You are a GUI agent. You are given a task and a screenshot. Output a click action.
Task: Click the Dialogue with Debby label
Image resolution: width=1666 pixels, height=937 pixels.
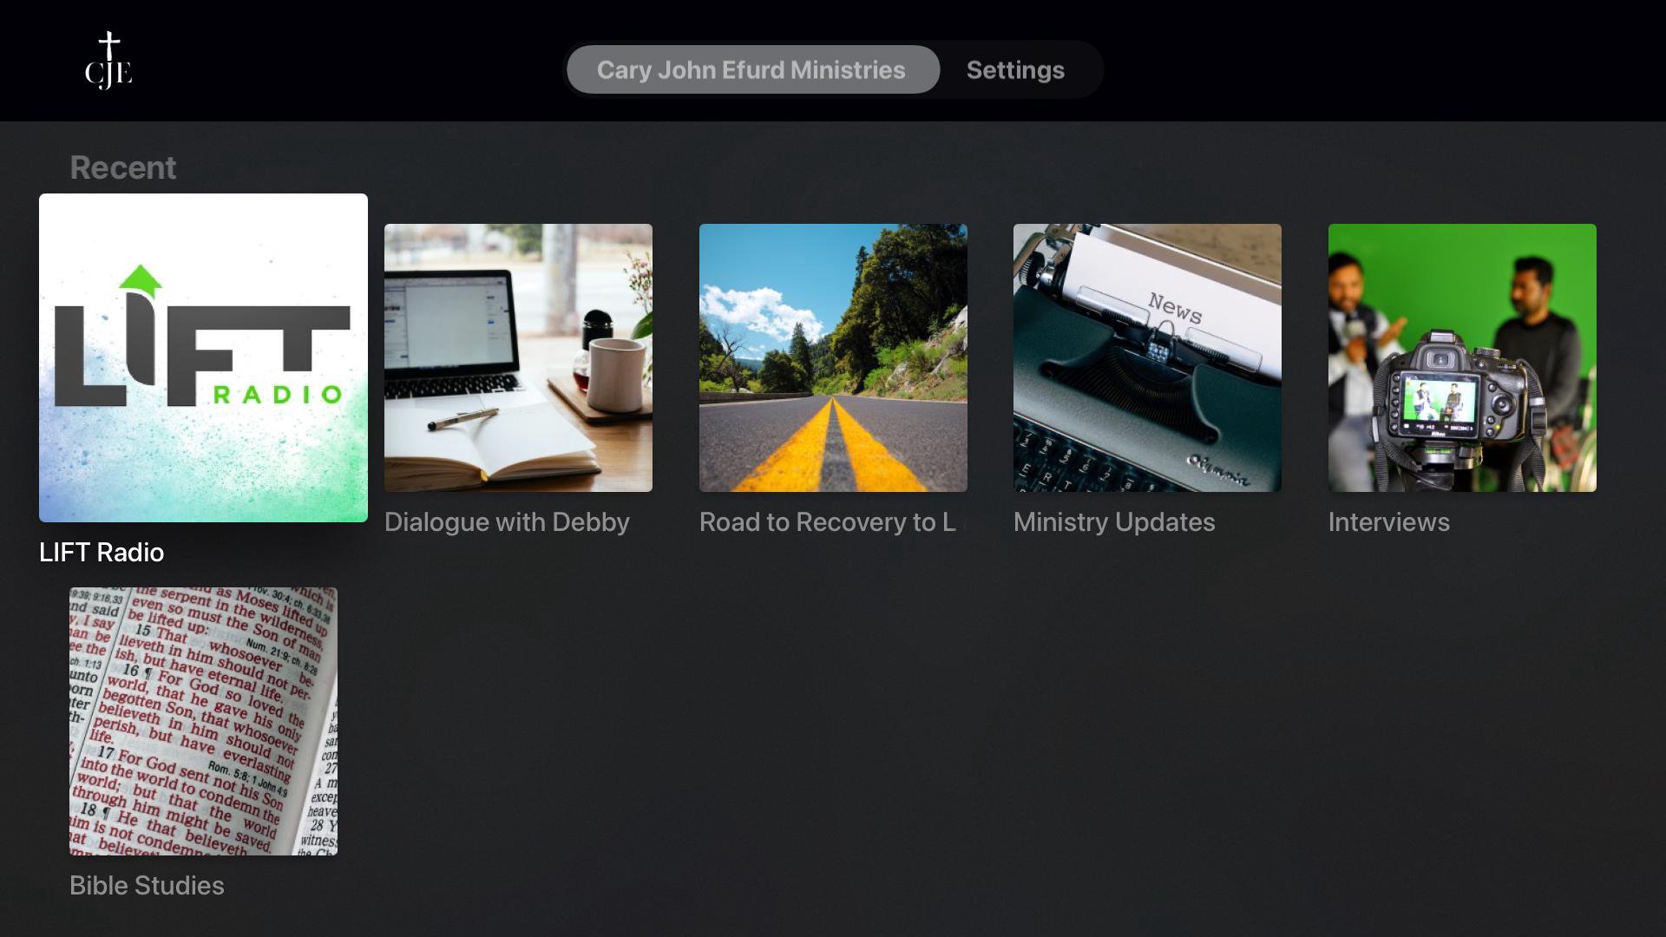tap(507, 522)
